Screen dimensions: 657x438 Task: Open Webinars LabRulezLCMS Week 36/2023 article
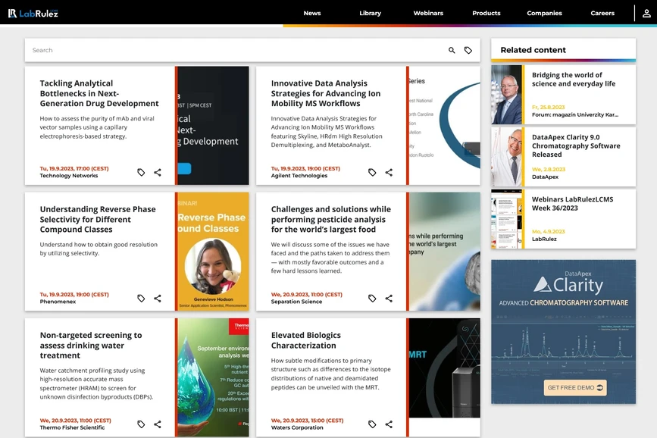click(x=572, y=204)
